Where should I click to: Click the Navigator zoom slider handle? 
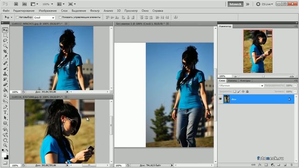263,76
